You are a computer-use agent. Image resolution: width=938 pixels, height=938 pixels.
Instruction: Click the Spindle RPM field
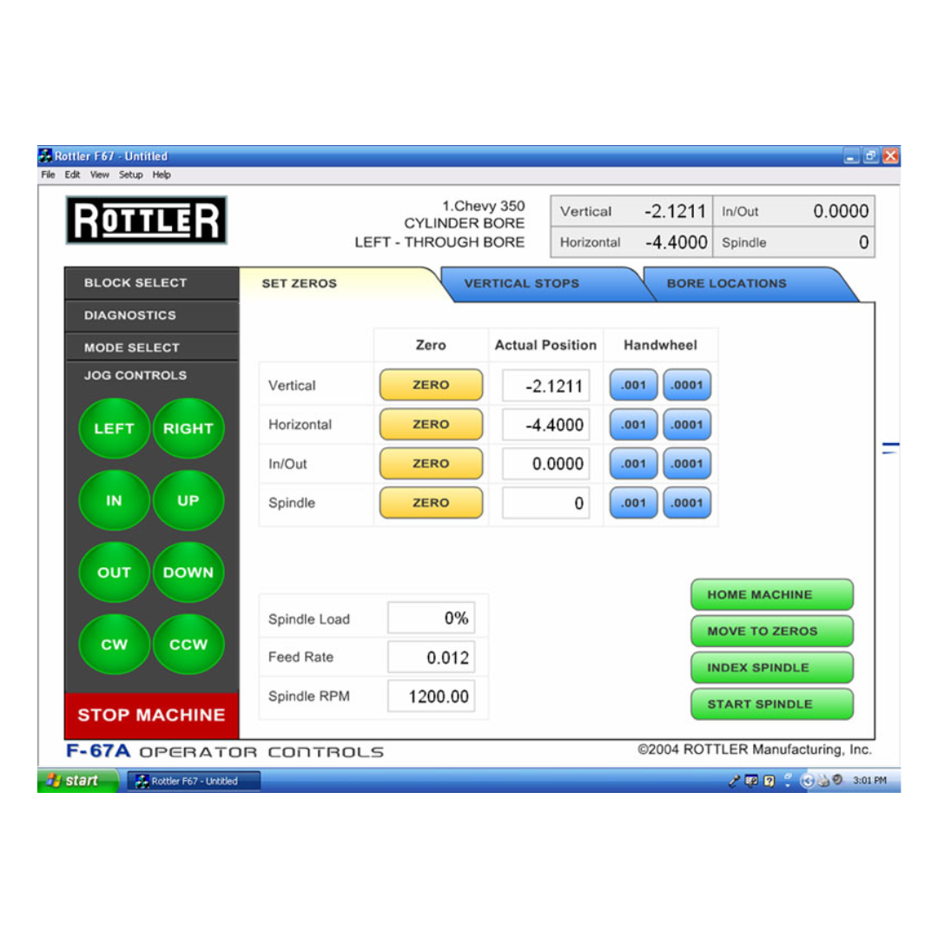click(x=431, y=697)
